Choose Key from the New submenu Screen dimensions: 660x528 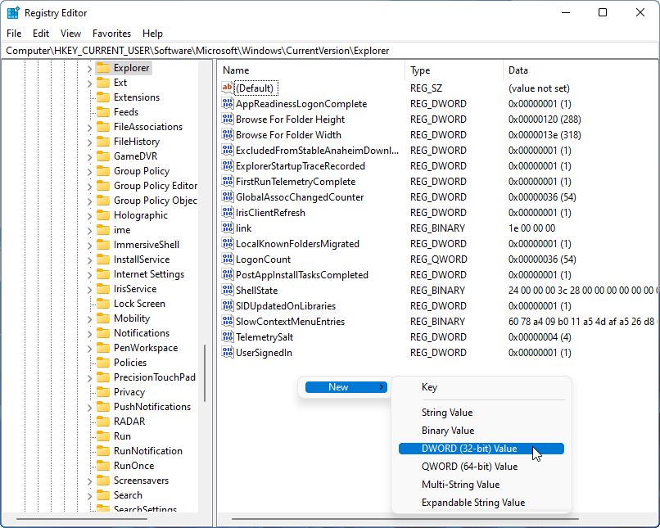coord(481,387)
